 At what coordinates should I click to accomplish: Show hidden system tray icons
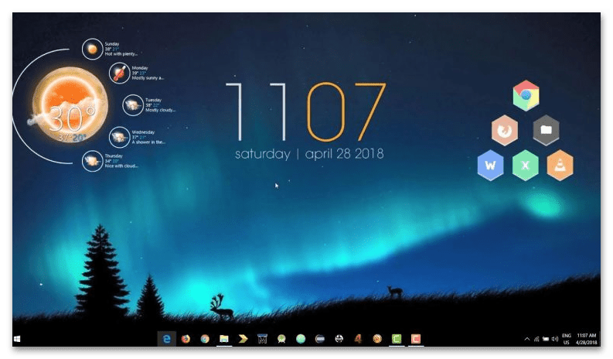(x=527, y=339)
